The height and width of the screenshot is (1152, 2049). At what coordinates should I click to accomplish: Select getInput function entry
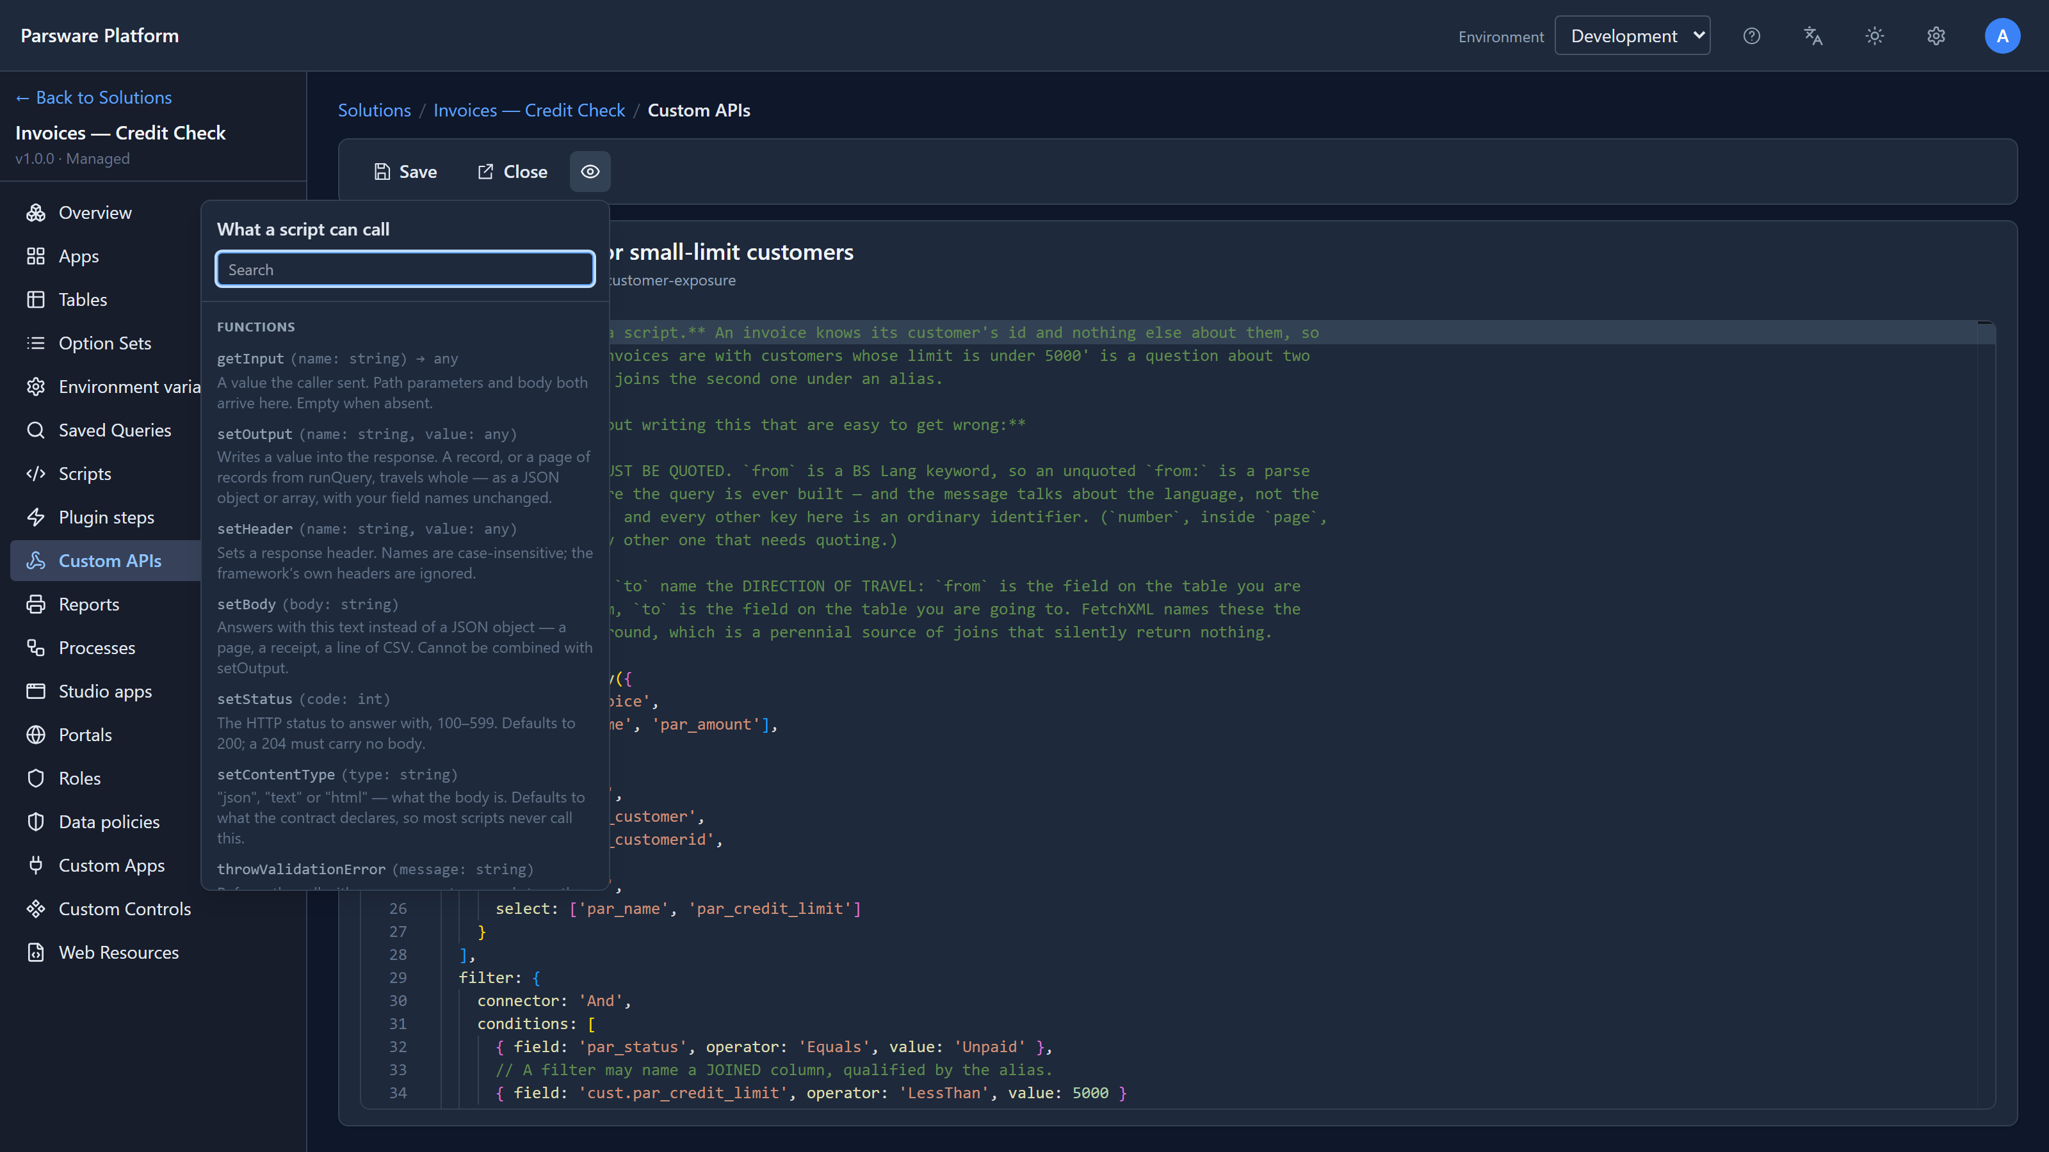tap(405, 380)
